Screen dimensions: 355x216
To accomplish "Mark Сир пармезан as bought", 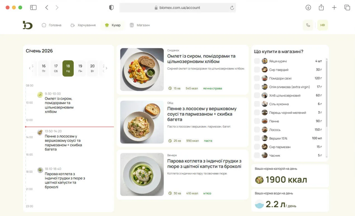I will pos(257,147).
